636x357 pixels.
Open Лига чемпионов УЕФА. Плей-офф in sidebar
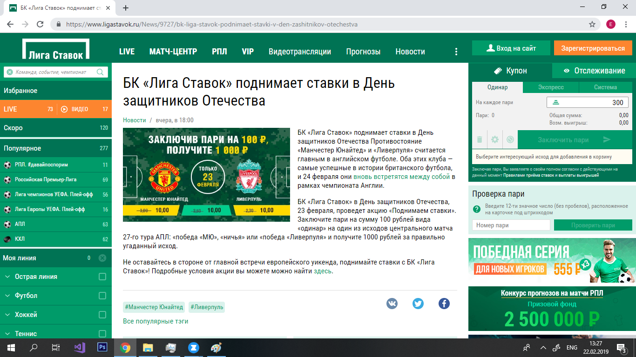coord(56,195)
